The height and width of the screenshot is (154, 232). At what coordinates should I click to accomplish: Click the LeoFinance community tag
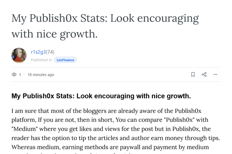point(65,60)
